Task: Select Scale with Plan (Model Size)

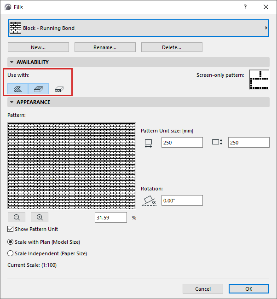Action: pyautogui.click(x=10, y=242)
